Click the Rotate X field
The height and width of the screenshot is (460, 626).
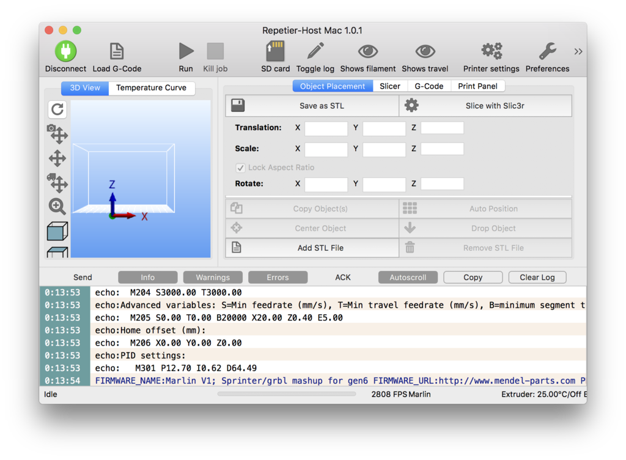pos(326,184)
